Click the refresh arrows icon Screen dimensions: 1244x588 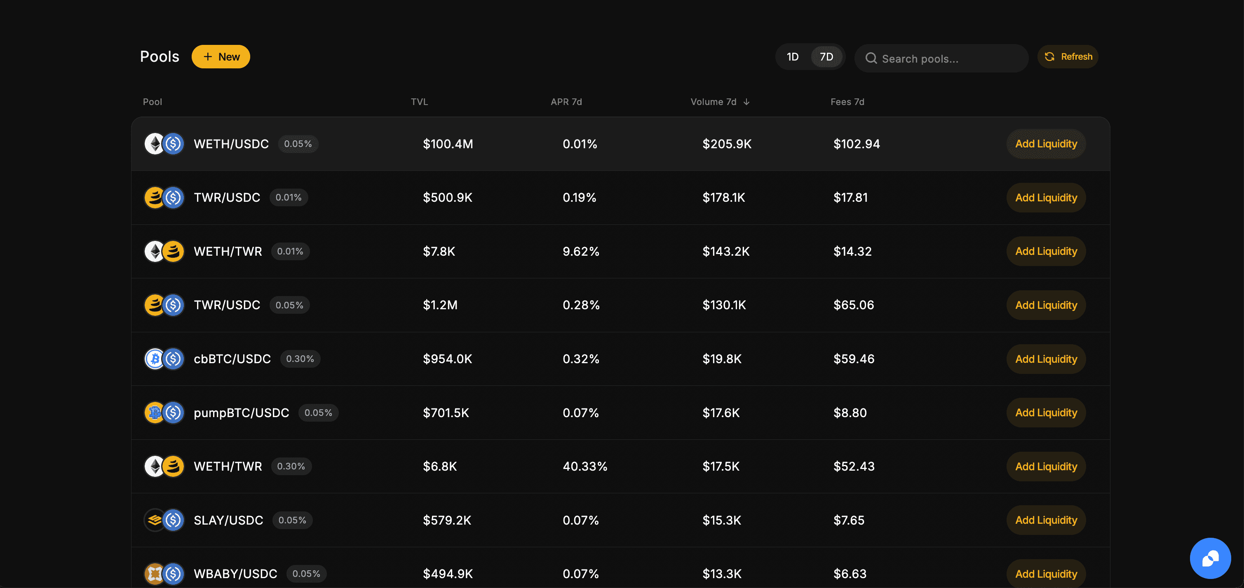(x=1049, y=57)
